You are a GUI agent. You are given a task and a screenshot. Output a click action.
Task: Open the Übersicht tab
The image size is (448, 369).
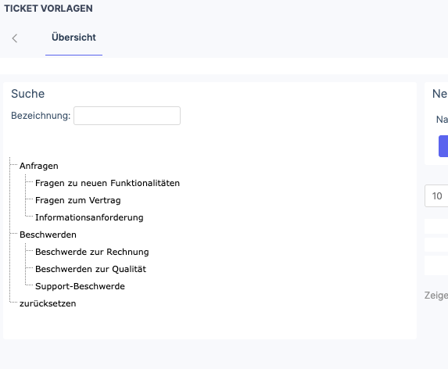[73, 38]
